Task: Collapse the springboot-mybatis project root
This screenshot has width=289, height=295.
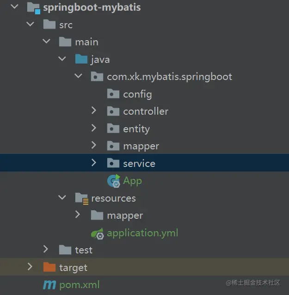Action: (14, 7)
